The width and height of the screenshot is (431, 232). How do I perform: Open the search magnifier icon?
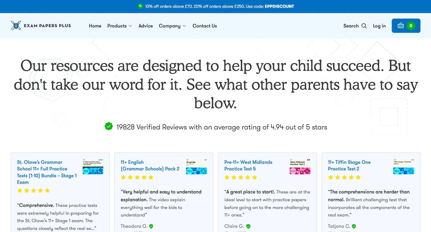point(364,26)
